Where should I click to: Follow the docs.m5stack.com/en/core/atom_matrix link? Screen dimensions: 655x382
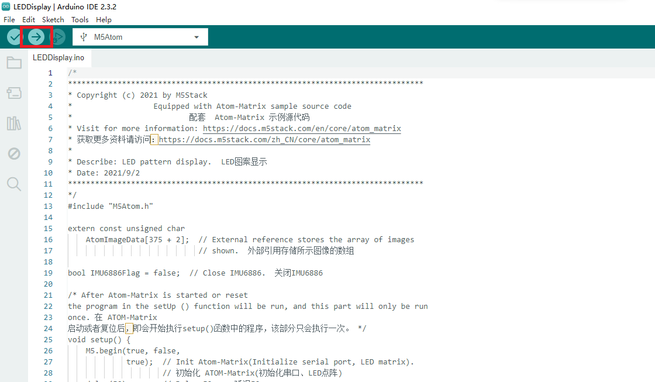click(x=302, y=128)
